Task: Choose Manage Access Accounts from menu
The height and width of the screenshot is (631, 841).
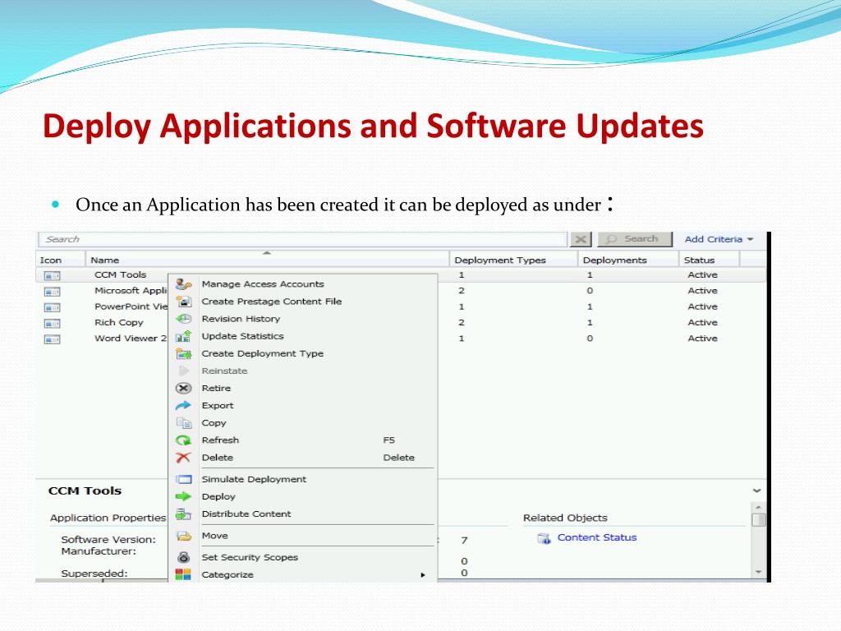Action: point(263,284)
